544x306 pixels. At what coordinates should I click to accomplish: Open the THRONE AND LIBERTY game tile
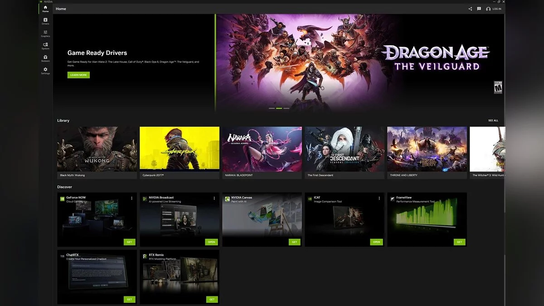tap(427, 153)
